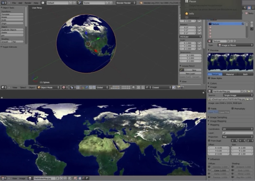The width and height of the screenshot is (255, 181).
Task: Open the File menu
Action: pos(14,3)
